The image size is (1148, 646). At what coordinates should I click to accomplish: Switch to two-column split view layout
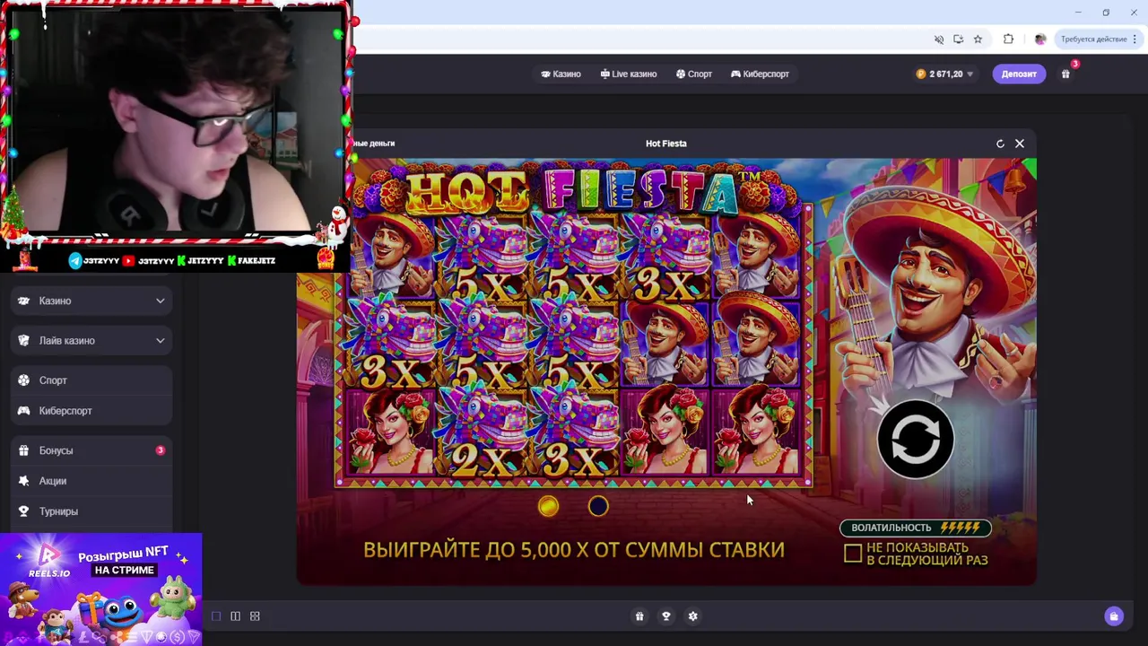235,616
